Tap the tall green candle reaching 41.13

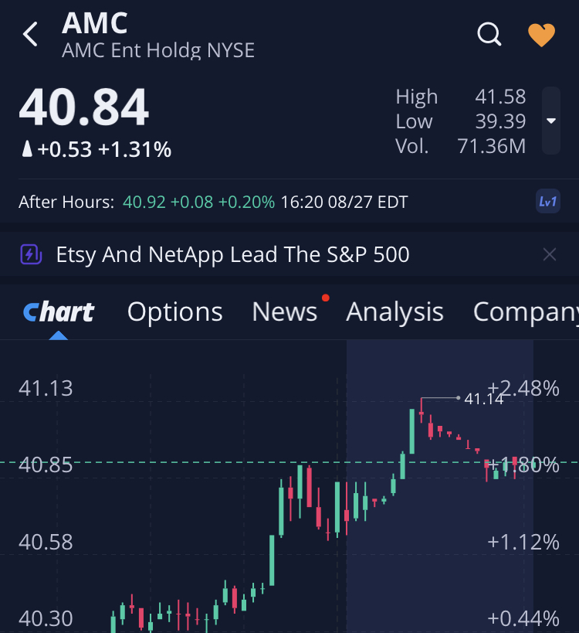412,431
